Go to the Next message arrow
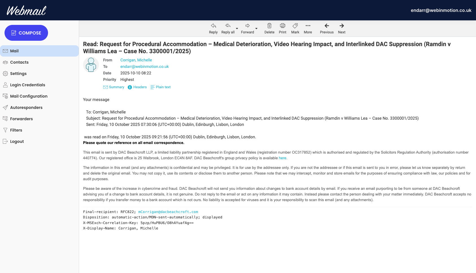This screenshot has width=476, height=273. pyautogui.click(x=342, y=25)
